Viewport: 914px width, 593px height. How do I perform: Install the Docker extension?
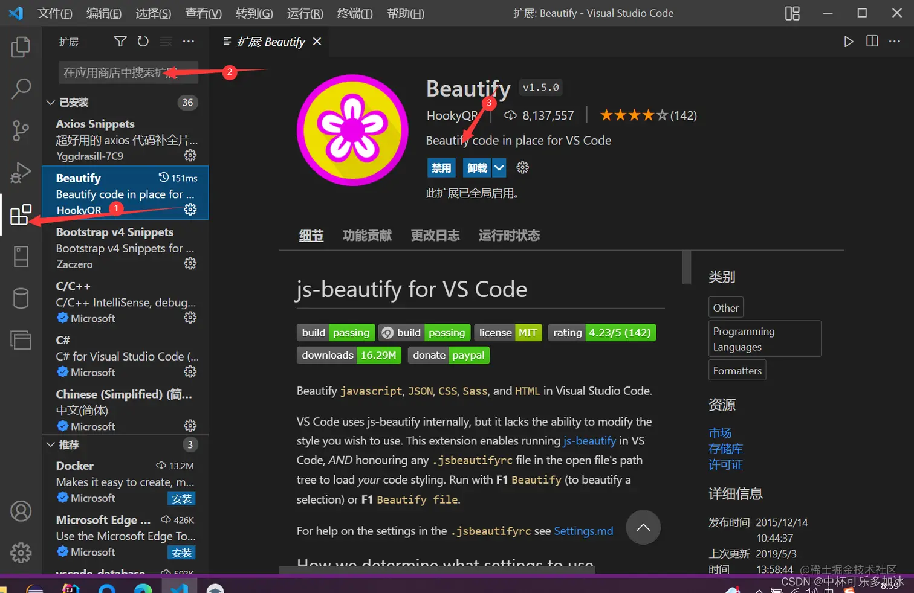[x=181, y=499]
